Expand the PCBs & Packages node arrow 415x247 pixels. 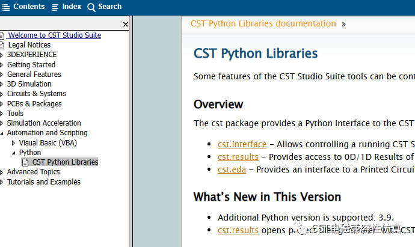click(1, 104)
